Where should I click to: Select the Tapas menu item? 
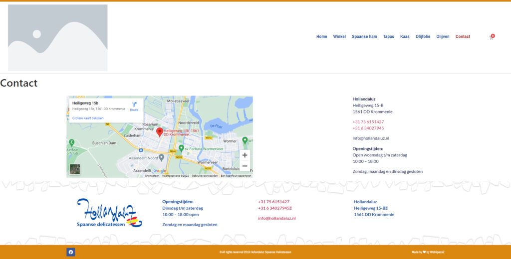pyautogui.click(x=388, y=36)
